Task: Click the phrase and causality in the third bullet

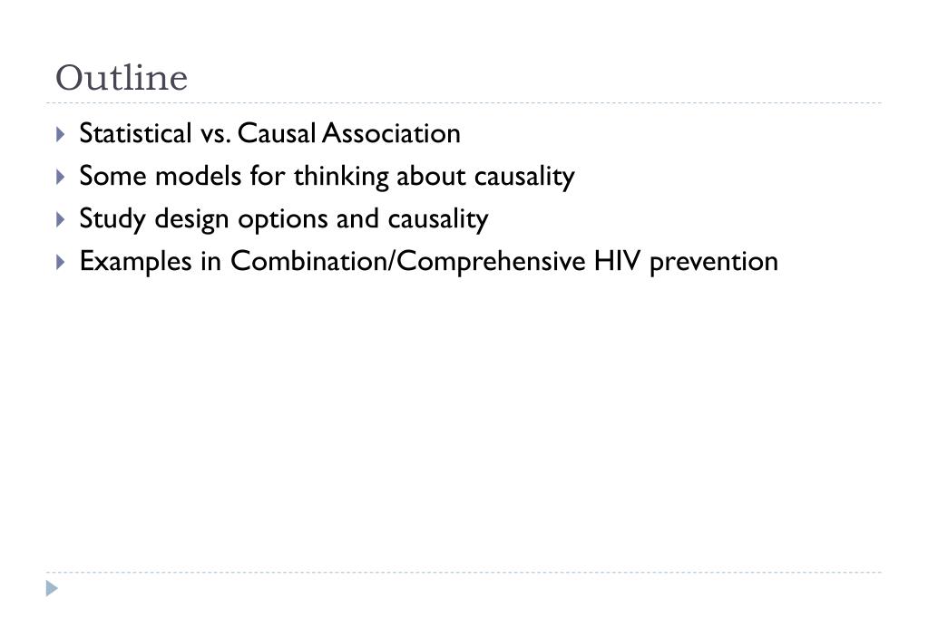Action: (412, 218)
